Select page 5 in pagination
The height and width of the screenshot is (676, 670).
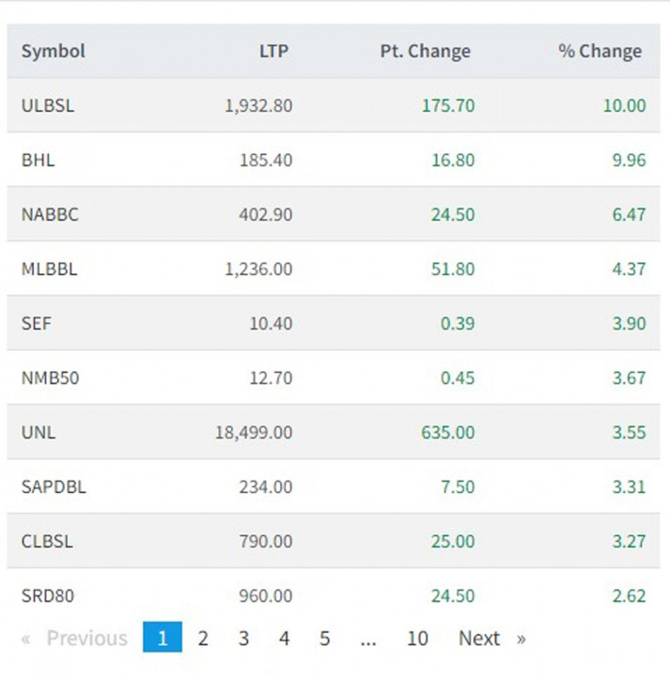tap(324, 638)
